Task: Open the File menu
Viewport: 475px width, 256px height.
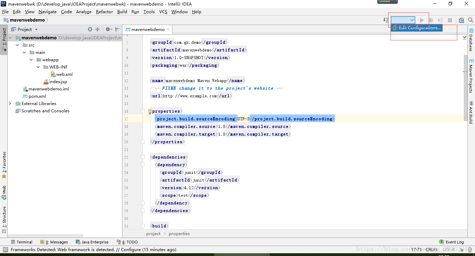Action: click(5, 11)
